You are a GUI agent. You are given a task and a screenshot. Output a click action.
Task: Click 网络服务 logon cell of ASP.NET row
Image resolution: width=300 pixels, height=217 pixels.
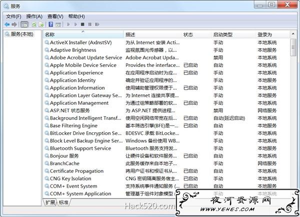[267, 111]
